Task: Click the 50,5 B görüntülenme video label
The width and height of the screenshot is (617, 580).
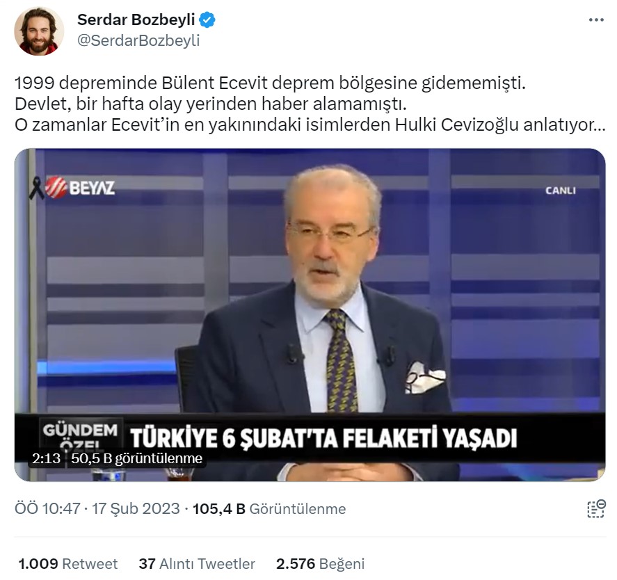Action: pos(136,458)
